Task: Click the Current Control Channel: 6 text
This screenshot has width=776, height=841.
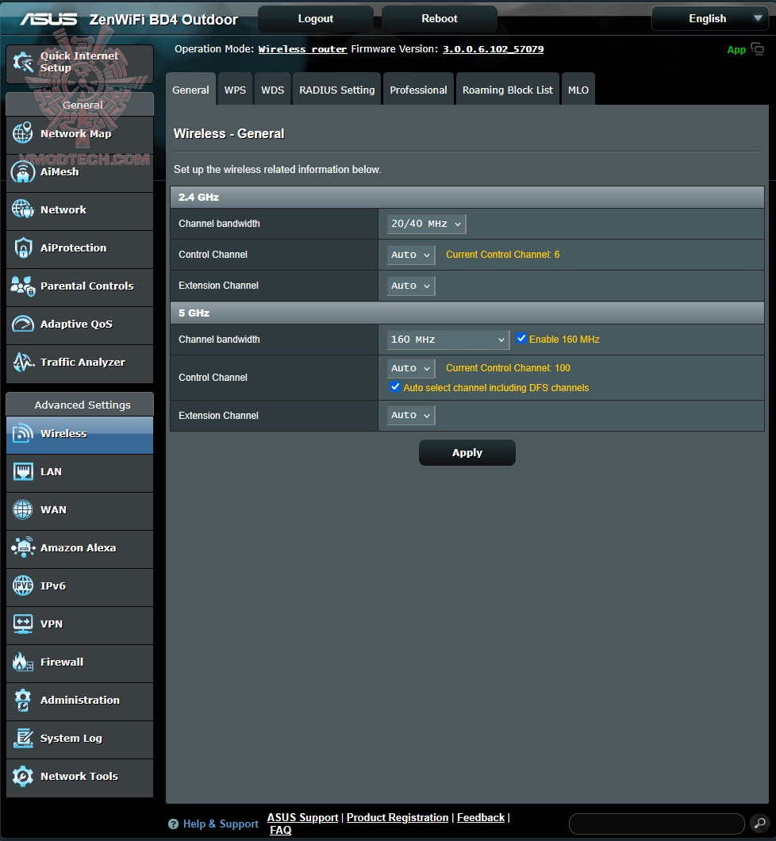Action: click(x=502, y=255)
